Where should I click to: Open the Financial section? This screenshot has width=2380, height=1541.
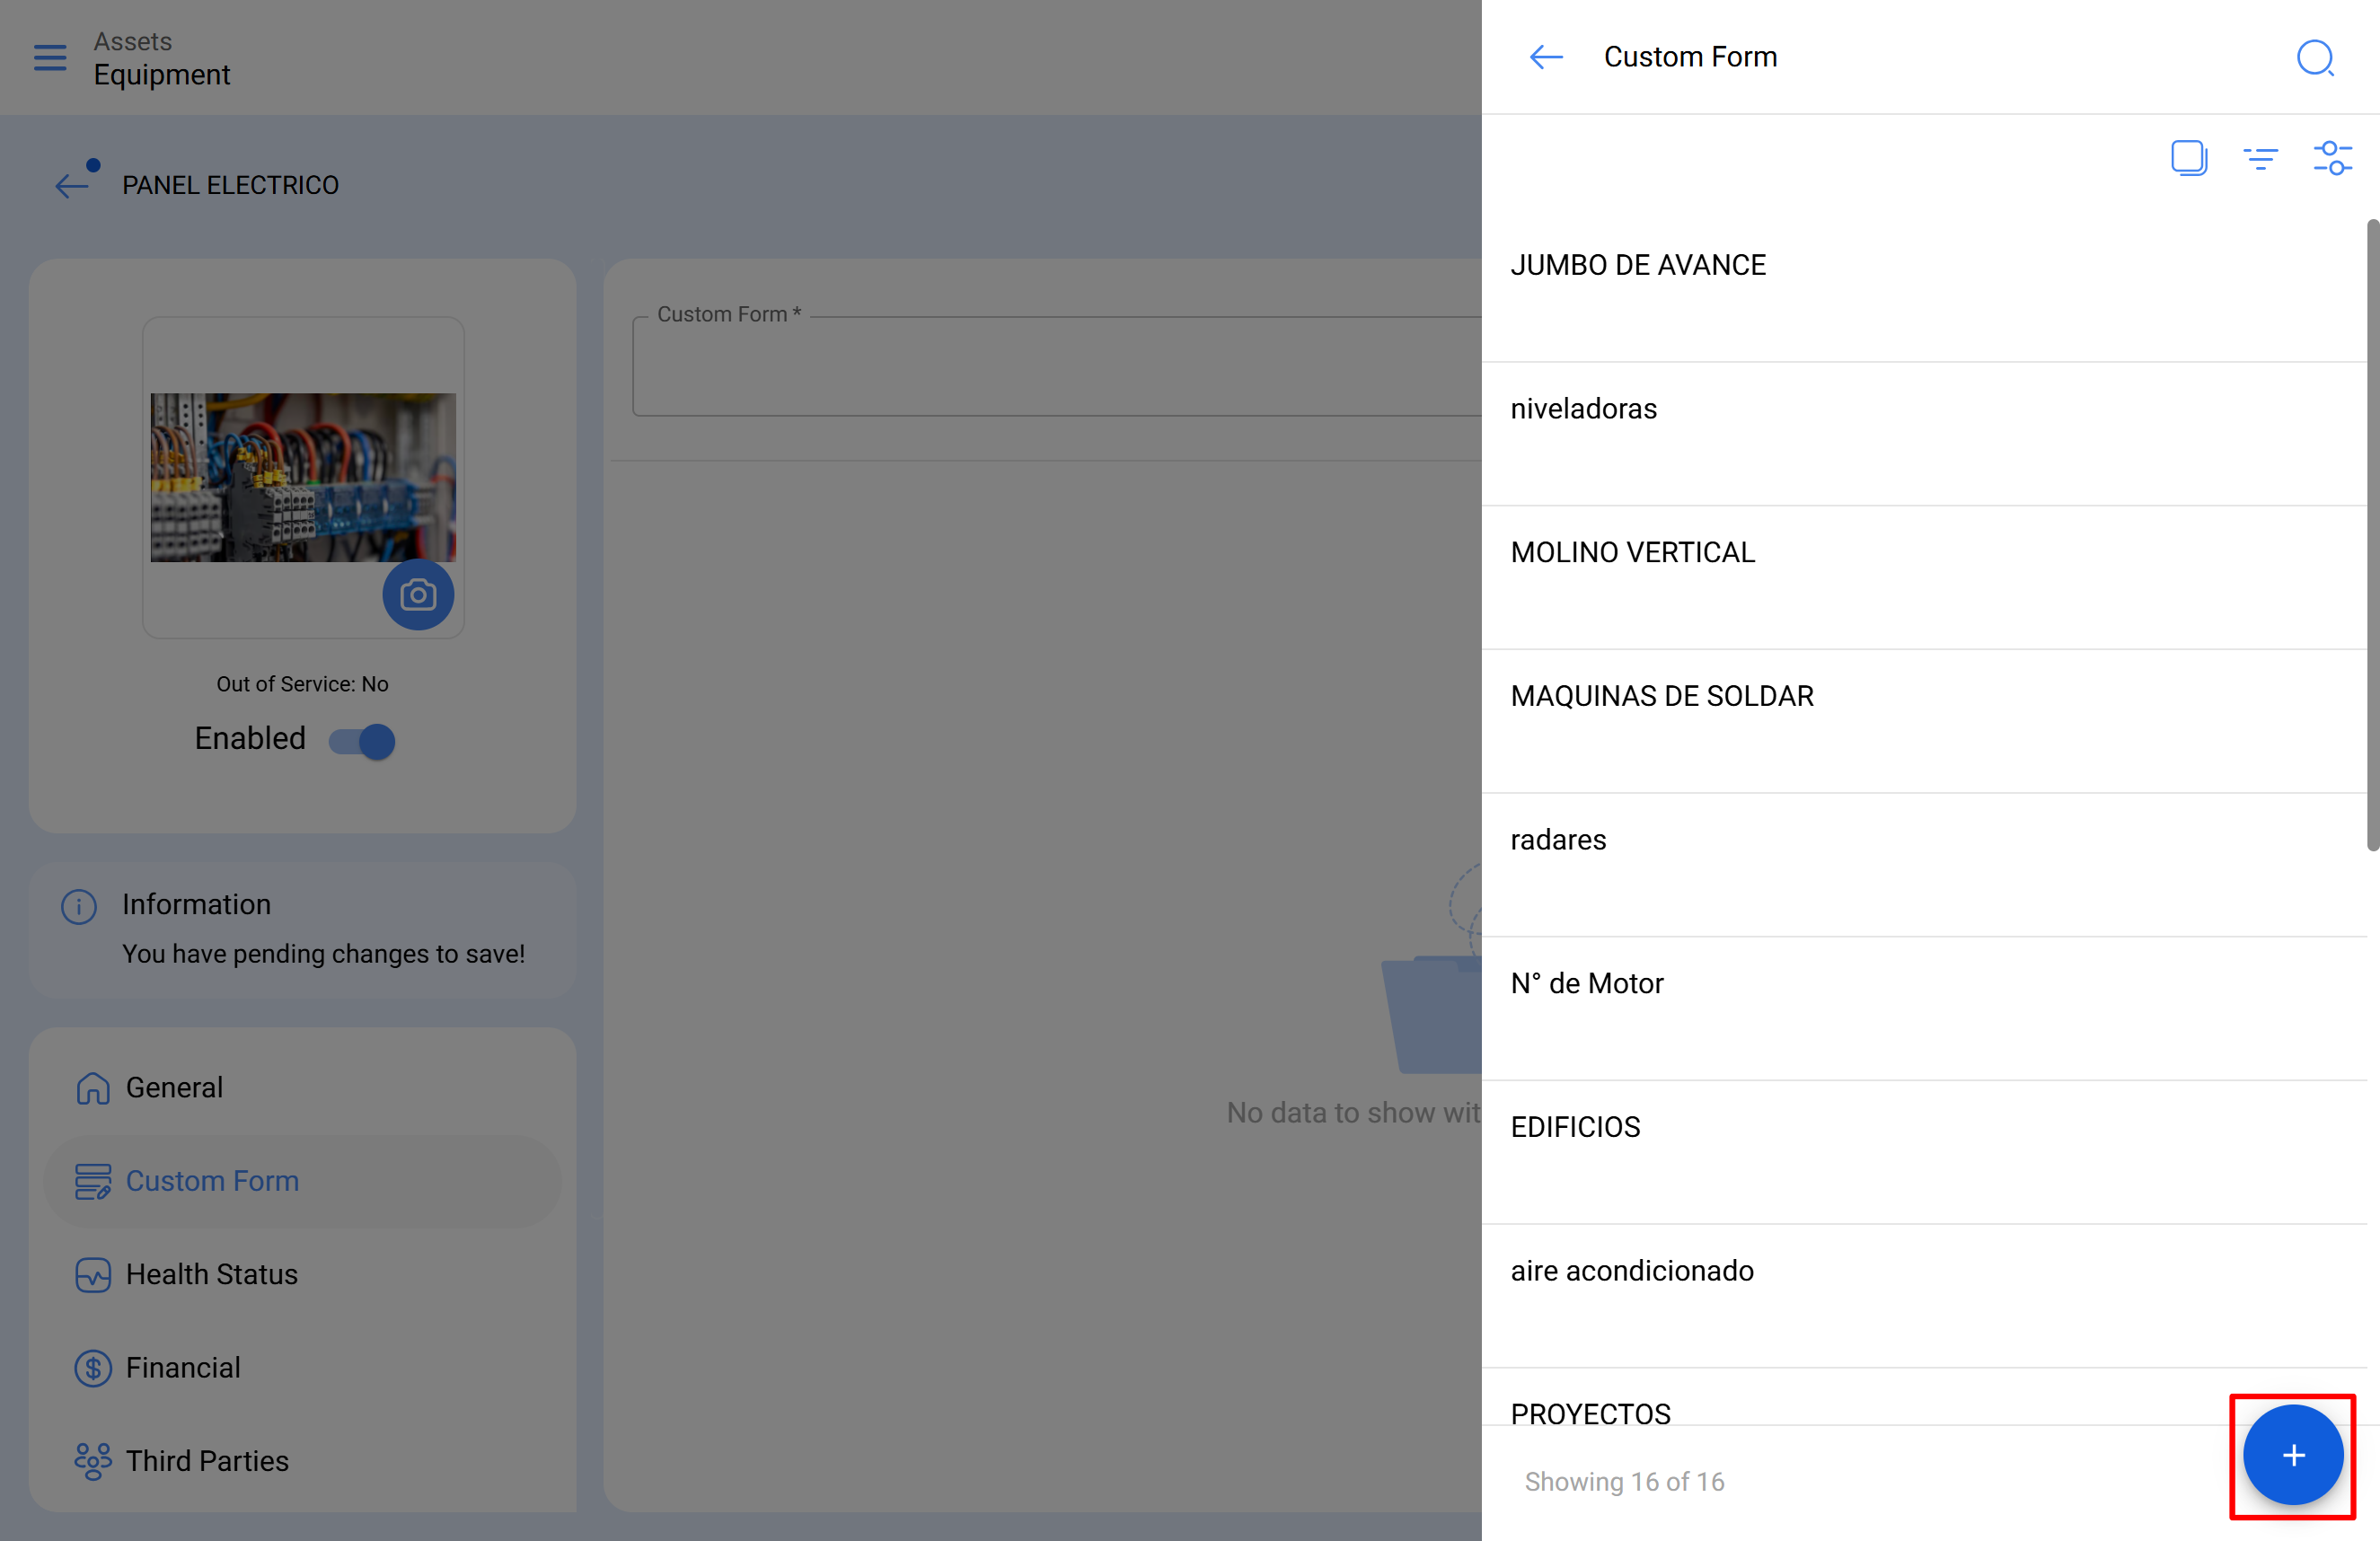pyautogui.click(x=183, y=1367)
